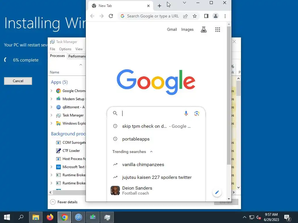Open Task Manager's Options menu
This screenshot has height=223, width=298.
pyautogui.click(x=65, y=49)
